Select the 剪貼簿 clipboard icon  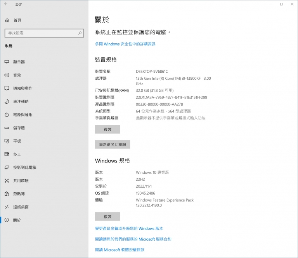(7, 194)
